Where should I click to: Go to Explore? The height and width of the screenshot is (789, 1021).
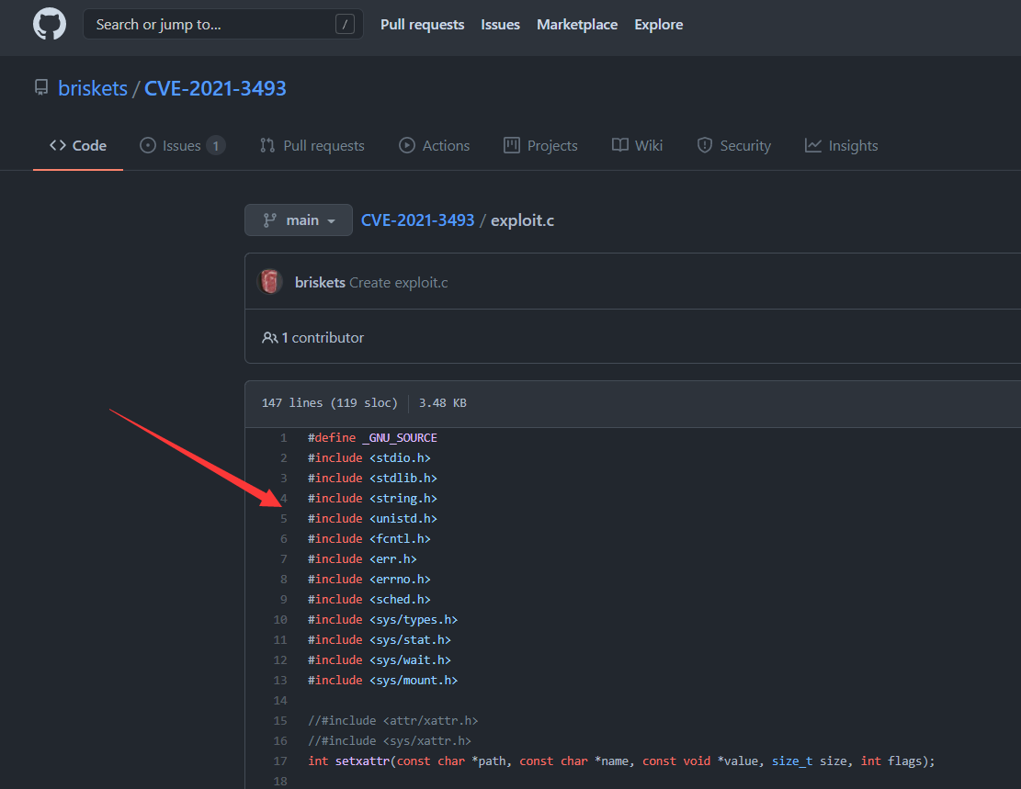click(x=658, y=25)
